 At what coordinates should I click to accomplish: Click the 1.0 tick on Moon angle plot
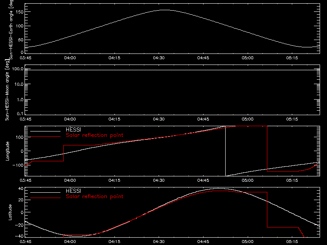[x=20, y=100]
